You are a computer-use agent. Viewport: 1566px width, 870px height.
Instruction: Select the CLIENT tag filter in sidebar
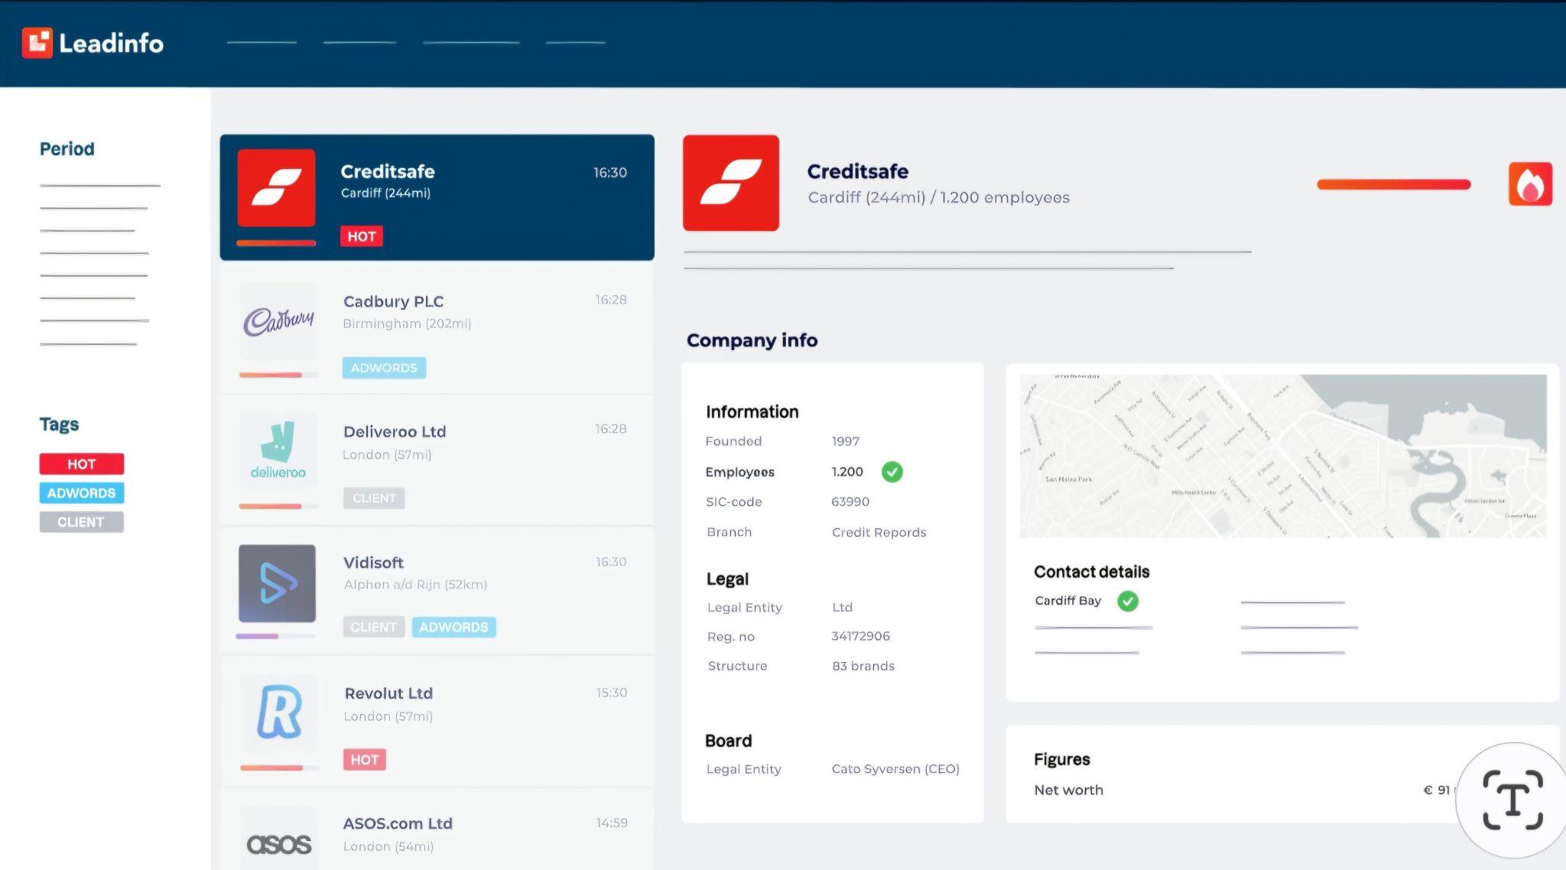[x=82, y=522]
